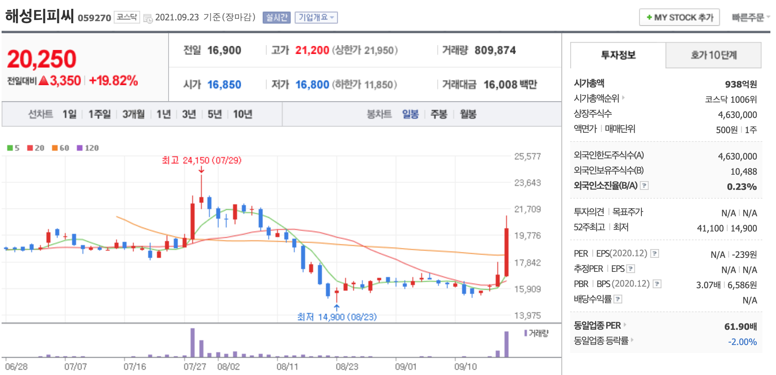Viewport: 776px width, 375px height.
Task: Open help icon next to 외국인소진율(B/A)
Action: pyautogui.click(x=644, y=186)
